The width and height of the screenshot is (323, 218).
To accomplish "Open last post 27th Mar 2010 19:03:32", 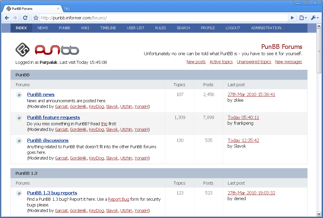I will coord(251,193).
